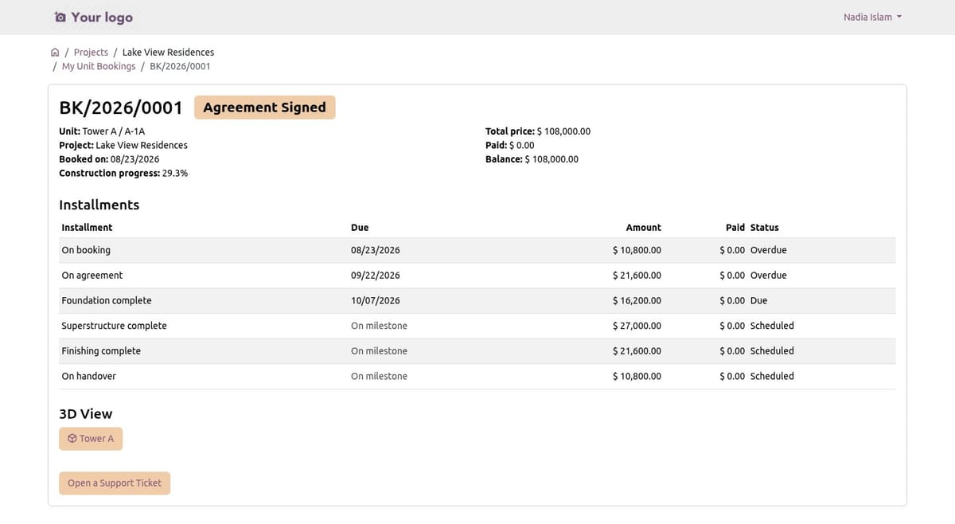Click Open a Support Ticket button

pos(115,483)
